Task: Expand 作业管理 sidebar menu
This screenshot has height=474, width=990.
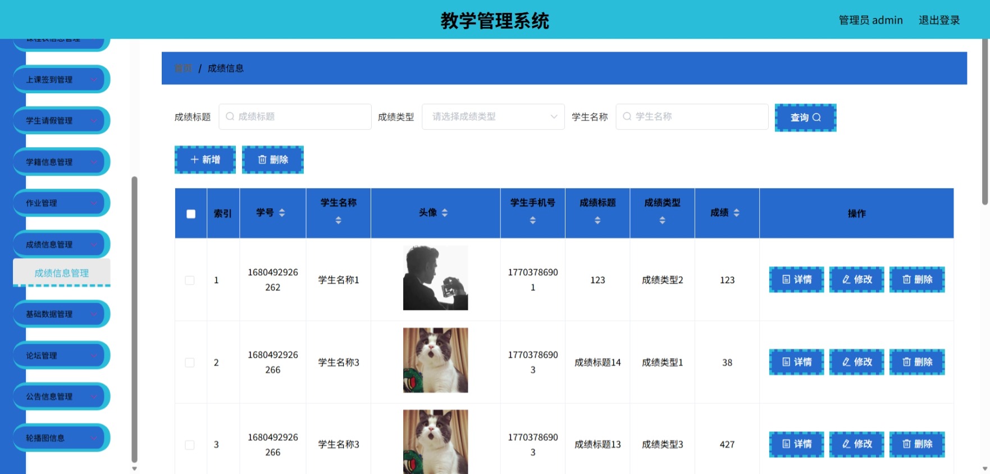Action: coord(61,203)
